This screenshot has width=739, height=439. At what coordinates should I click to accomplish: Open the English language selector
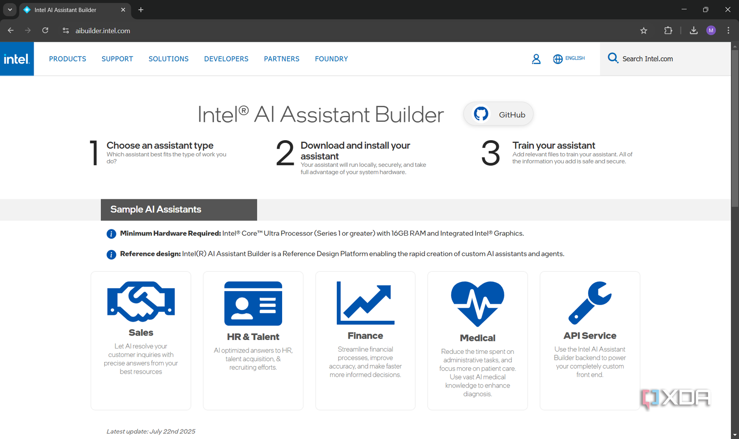pyautogui.click(x=569, y=59)
